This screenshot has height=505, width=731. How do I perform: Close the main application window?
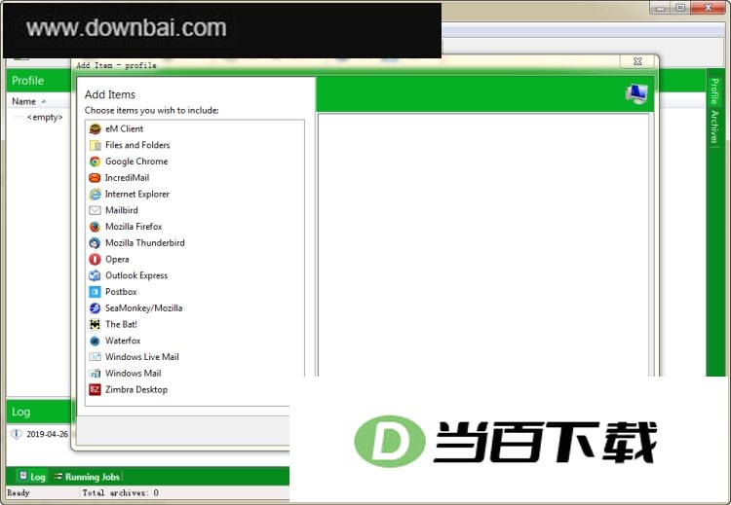(709, 8)
